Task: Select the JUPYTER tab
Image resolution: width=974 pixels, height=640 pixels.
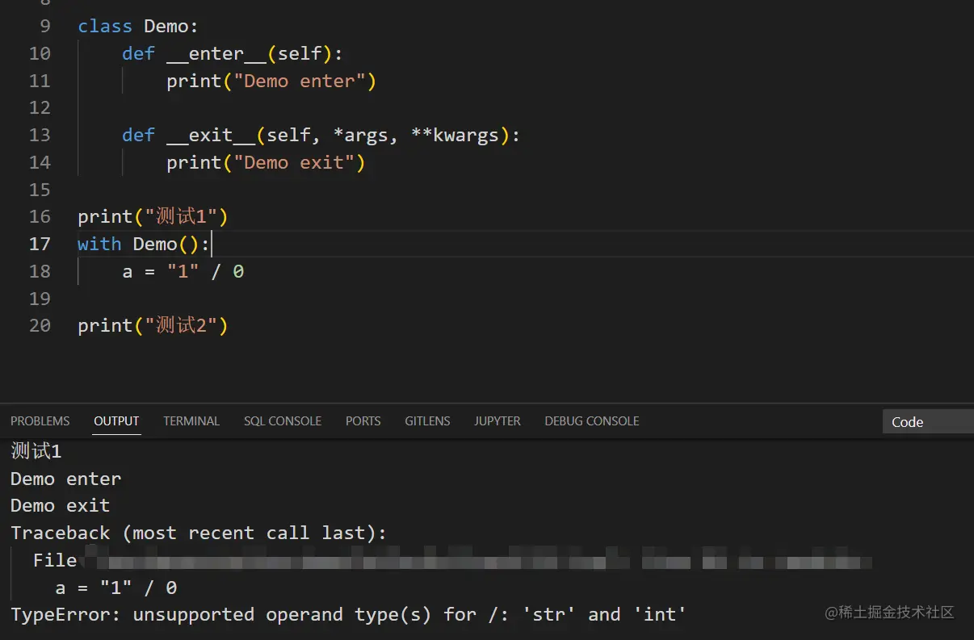Action: pyautogui.click(x=497, y=421)
